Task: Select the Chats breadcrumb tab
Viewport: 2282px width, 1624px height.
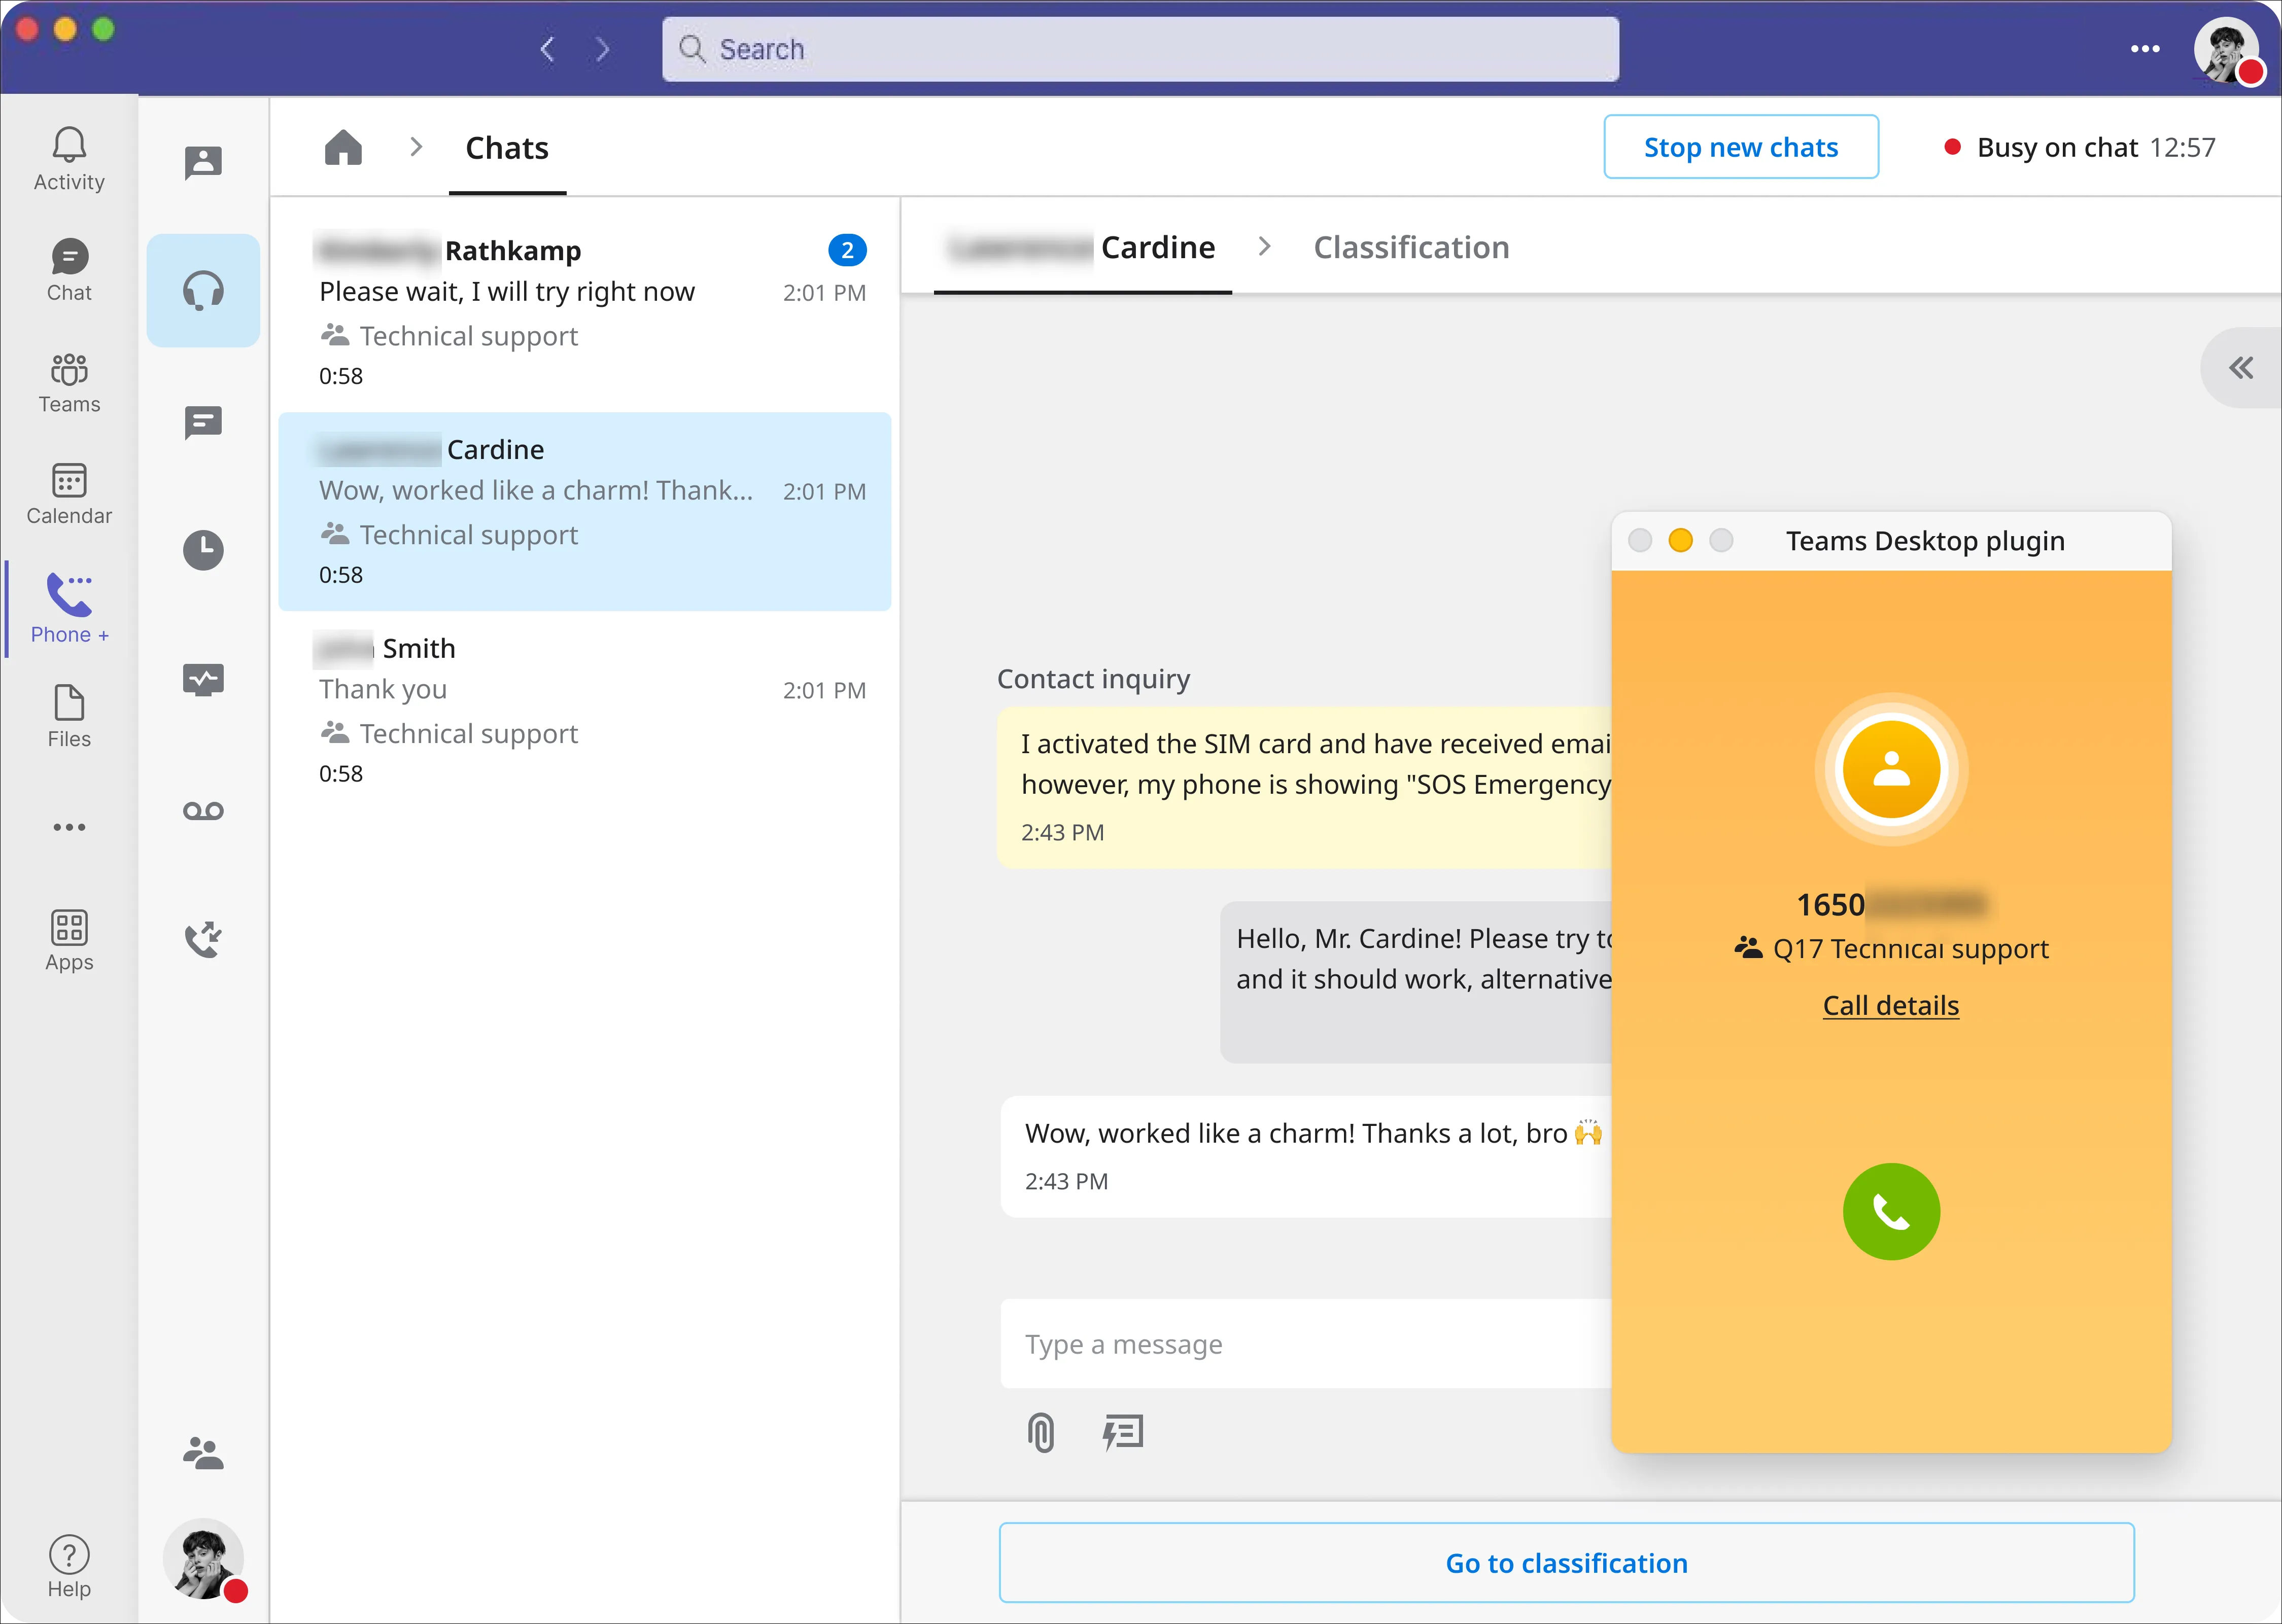Action: click(507, 148)
